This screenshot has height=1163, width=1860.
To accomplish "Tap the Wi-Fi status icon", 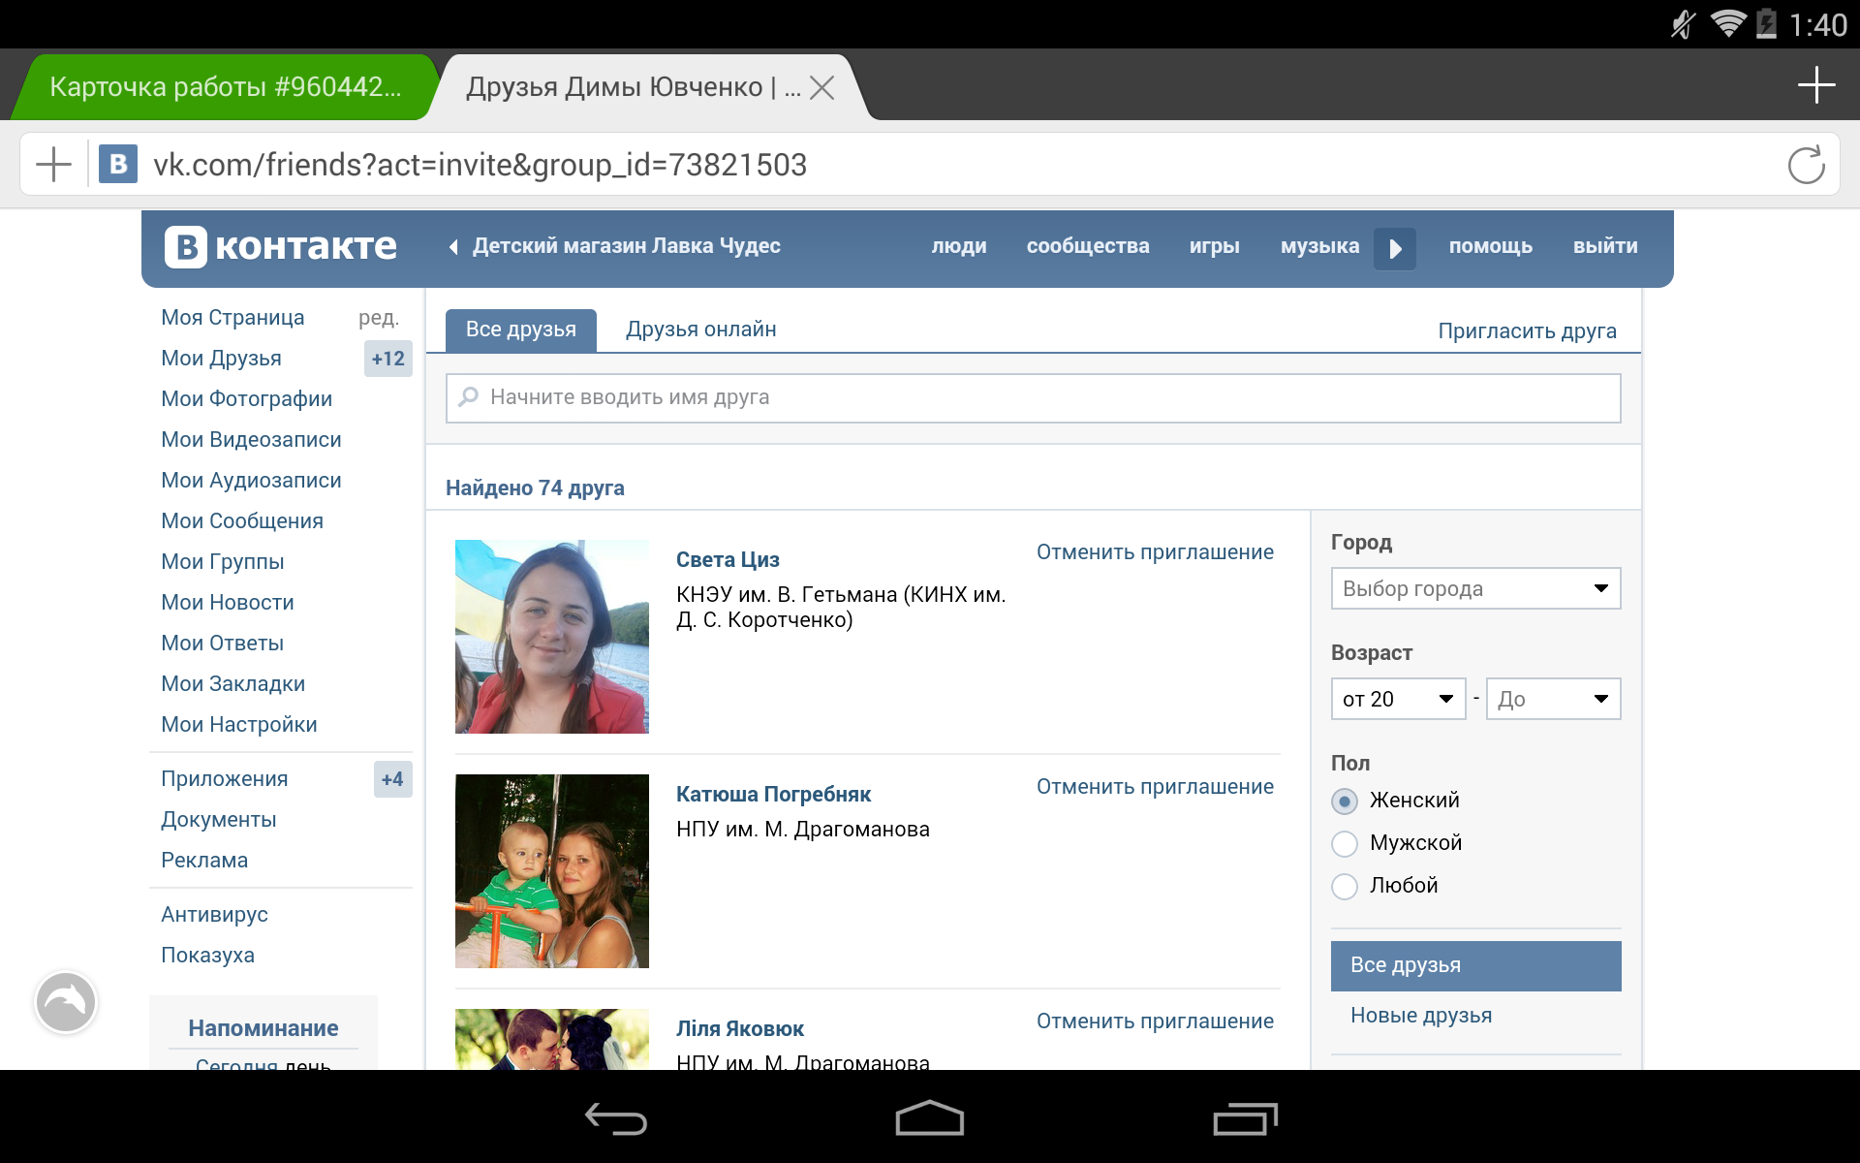I will pyautogui.click(x=1728, y=23).
